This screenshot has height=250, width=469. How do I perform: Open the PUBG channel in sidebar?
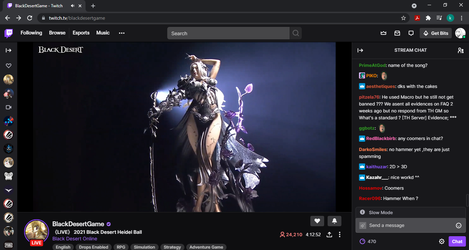tap(9, 245)
